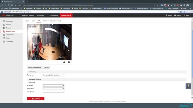
Task: Go back with the browser back arrow
Action: click(x=2, y=5)
